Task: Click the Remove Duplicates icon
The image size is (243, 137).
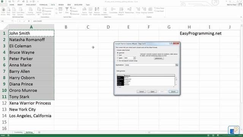Action: coord(97,11)
